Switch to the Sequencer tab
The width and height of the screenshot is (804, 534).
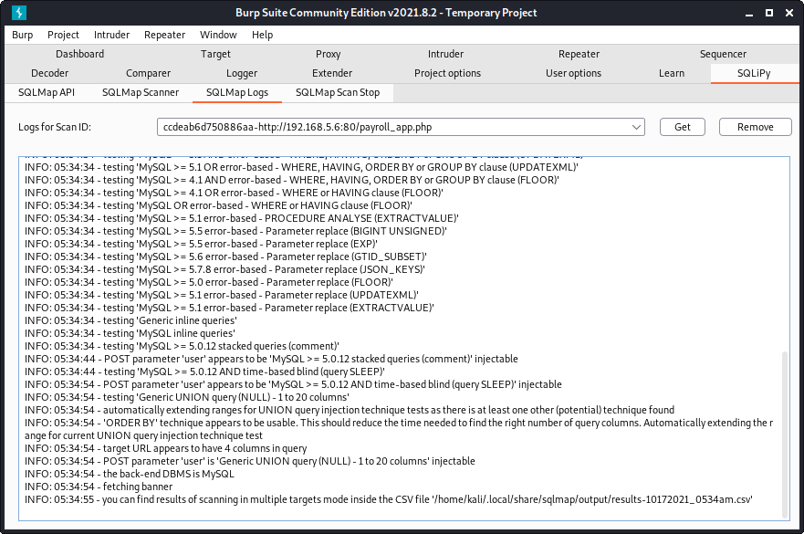(x=723, y=54)
